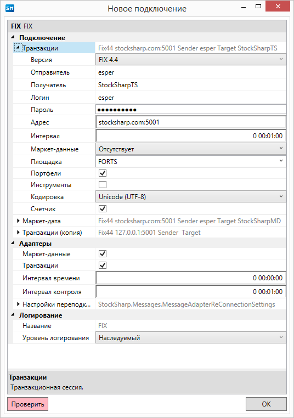The height and width of the screenshot is (418, 294).
Task: Collapse the Транзакции tree node
Action: tap(18, 48)
